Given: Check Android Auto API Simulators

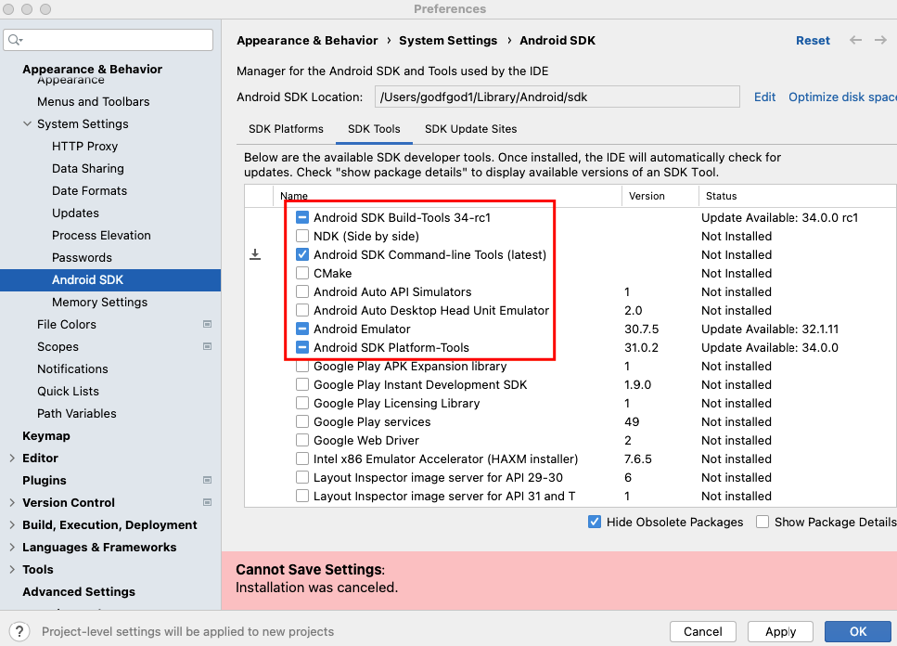Looking at the screenshot, I should (x=302, y=291).
